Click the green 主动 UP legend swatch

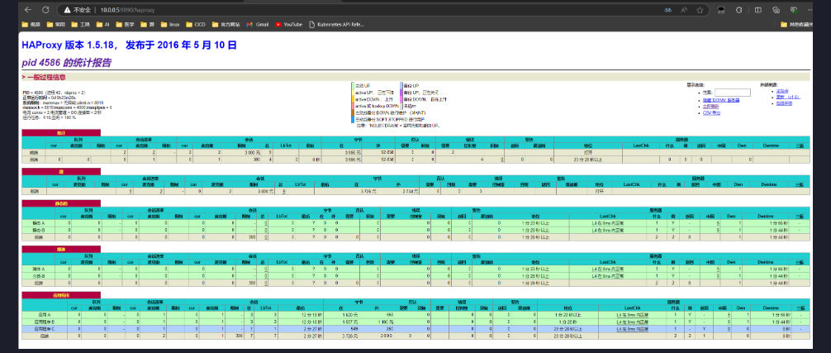(x=353, y=85)
